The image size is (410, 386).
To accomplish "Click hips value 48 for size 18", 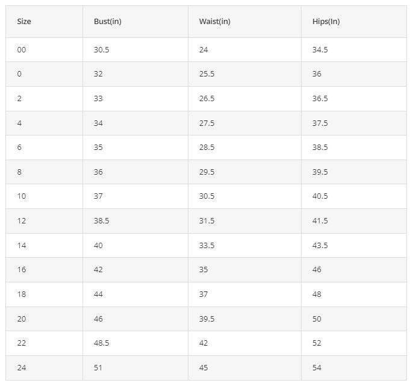I will 317,294.
